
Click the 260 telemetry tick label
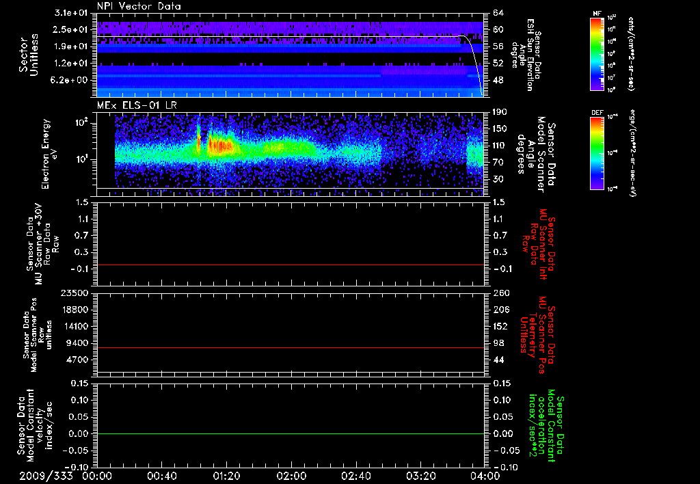click(501, 293)
